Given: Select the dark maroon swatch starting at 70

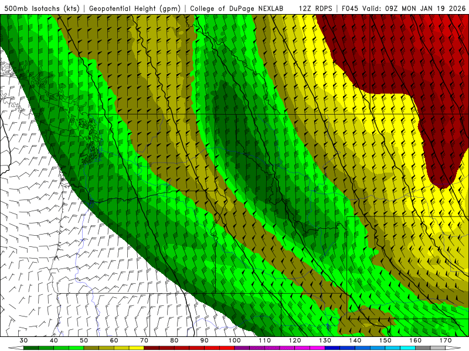Looking at the screenshot, I should click(152, 348).
